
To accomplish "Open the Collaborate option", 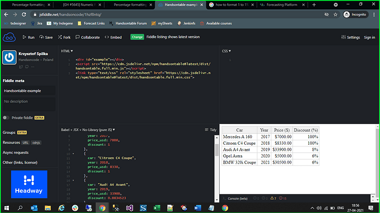I will pos(88,37).
